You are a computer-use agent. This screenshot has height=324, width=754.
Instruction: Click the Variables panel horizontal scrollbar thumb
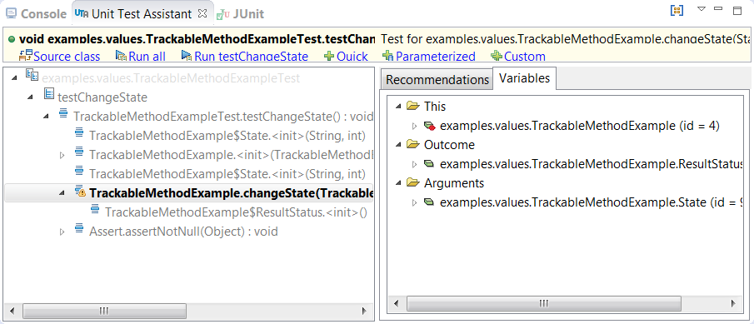543,303
